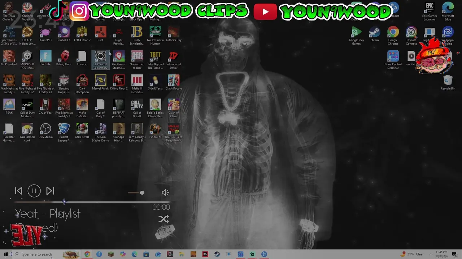Open the Mr.President! desktop icon
The width and height of the screenshot is (462, 259).
pos(9,58)
